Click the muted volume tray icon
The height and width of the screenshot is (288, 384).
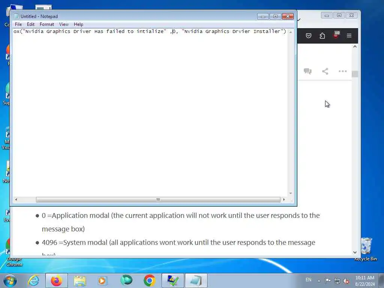(x=346, y=281)
